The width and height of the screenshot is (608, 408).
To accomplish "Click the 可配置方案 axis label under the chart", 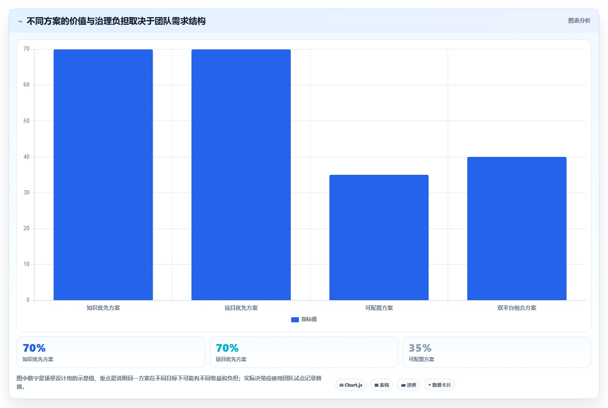I will (379, 308).
